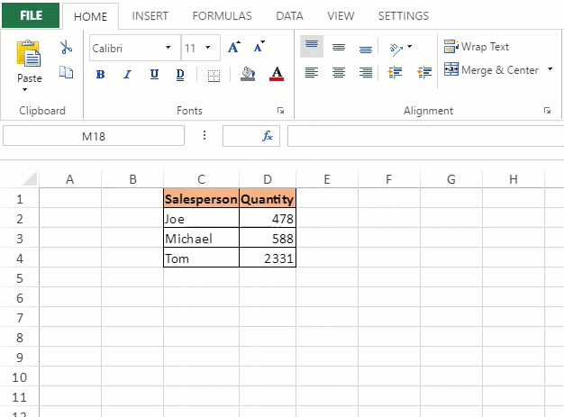Click the fill color bucket icon
This screenshot has height=417, width=564.
pyautogui.click(x=248, y=74)
